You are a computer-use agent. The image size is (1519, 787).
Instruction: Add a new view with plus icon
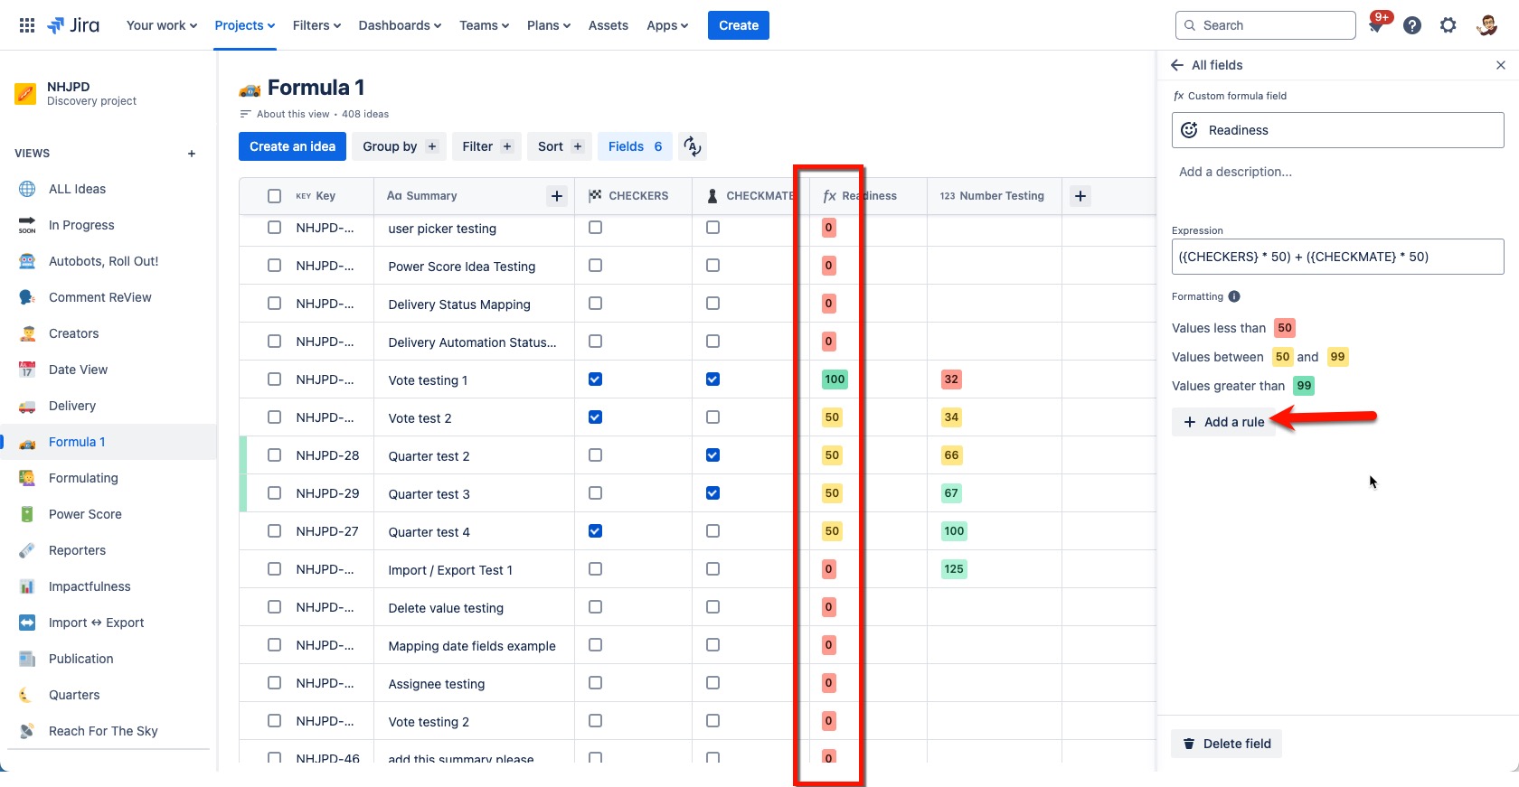192,154
